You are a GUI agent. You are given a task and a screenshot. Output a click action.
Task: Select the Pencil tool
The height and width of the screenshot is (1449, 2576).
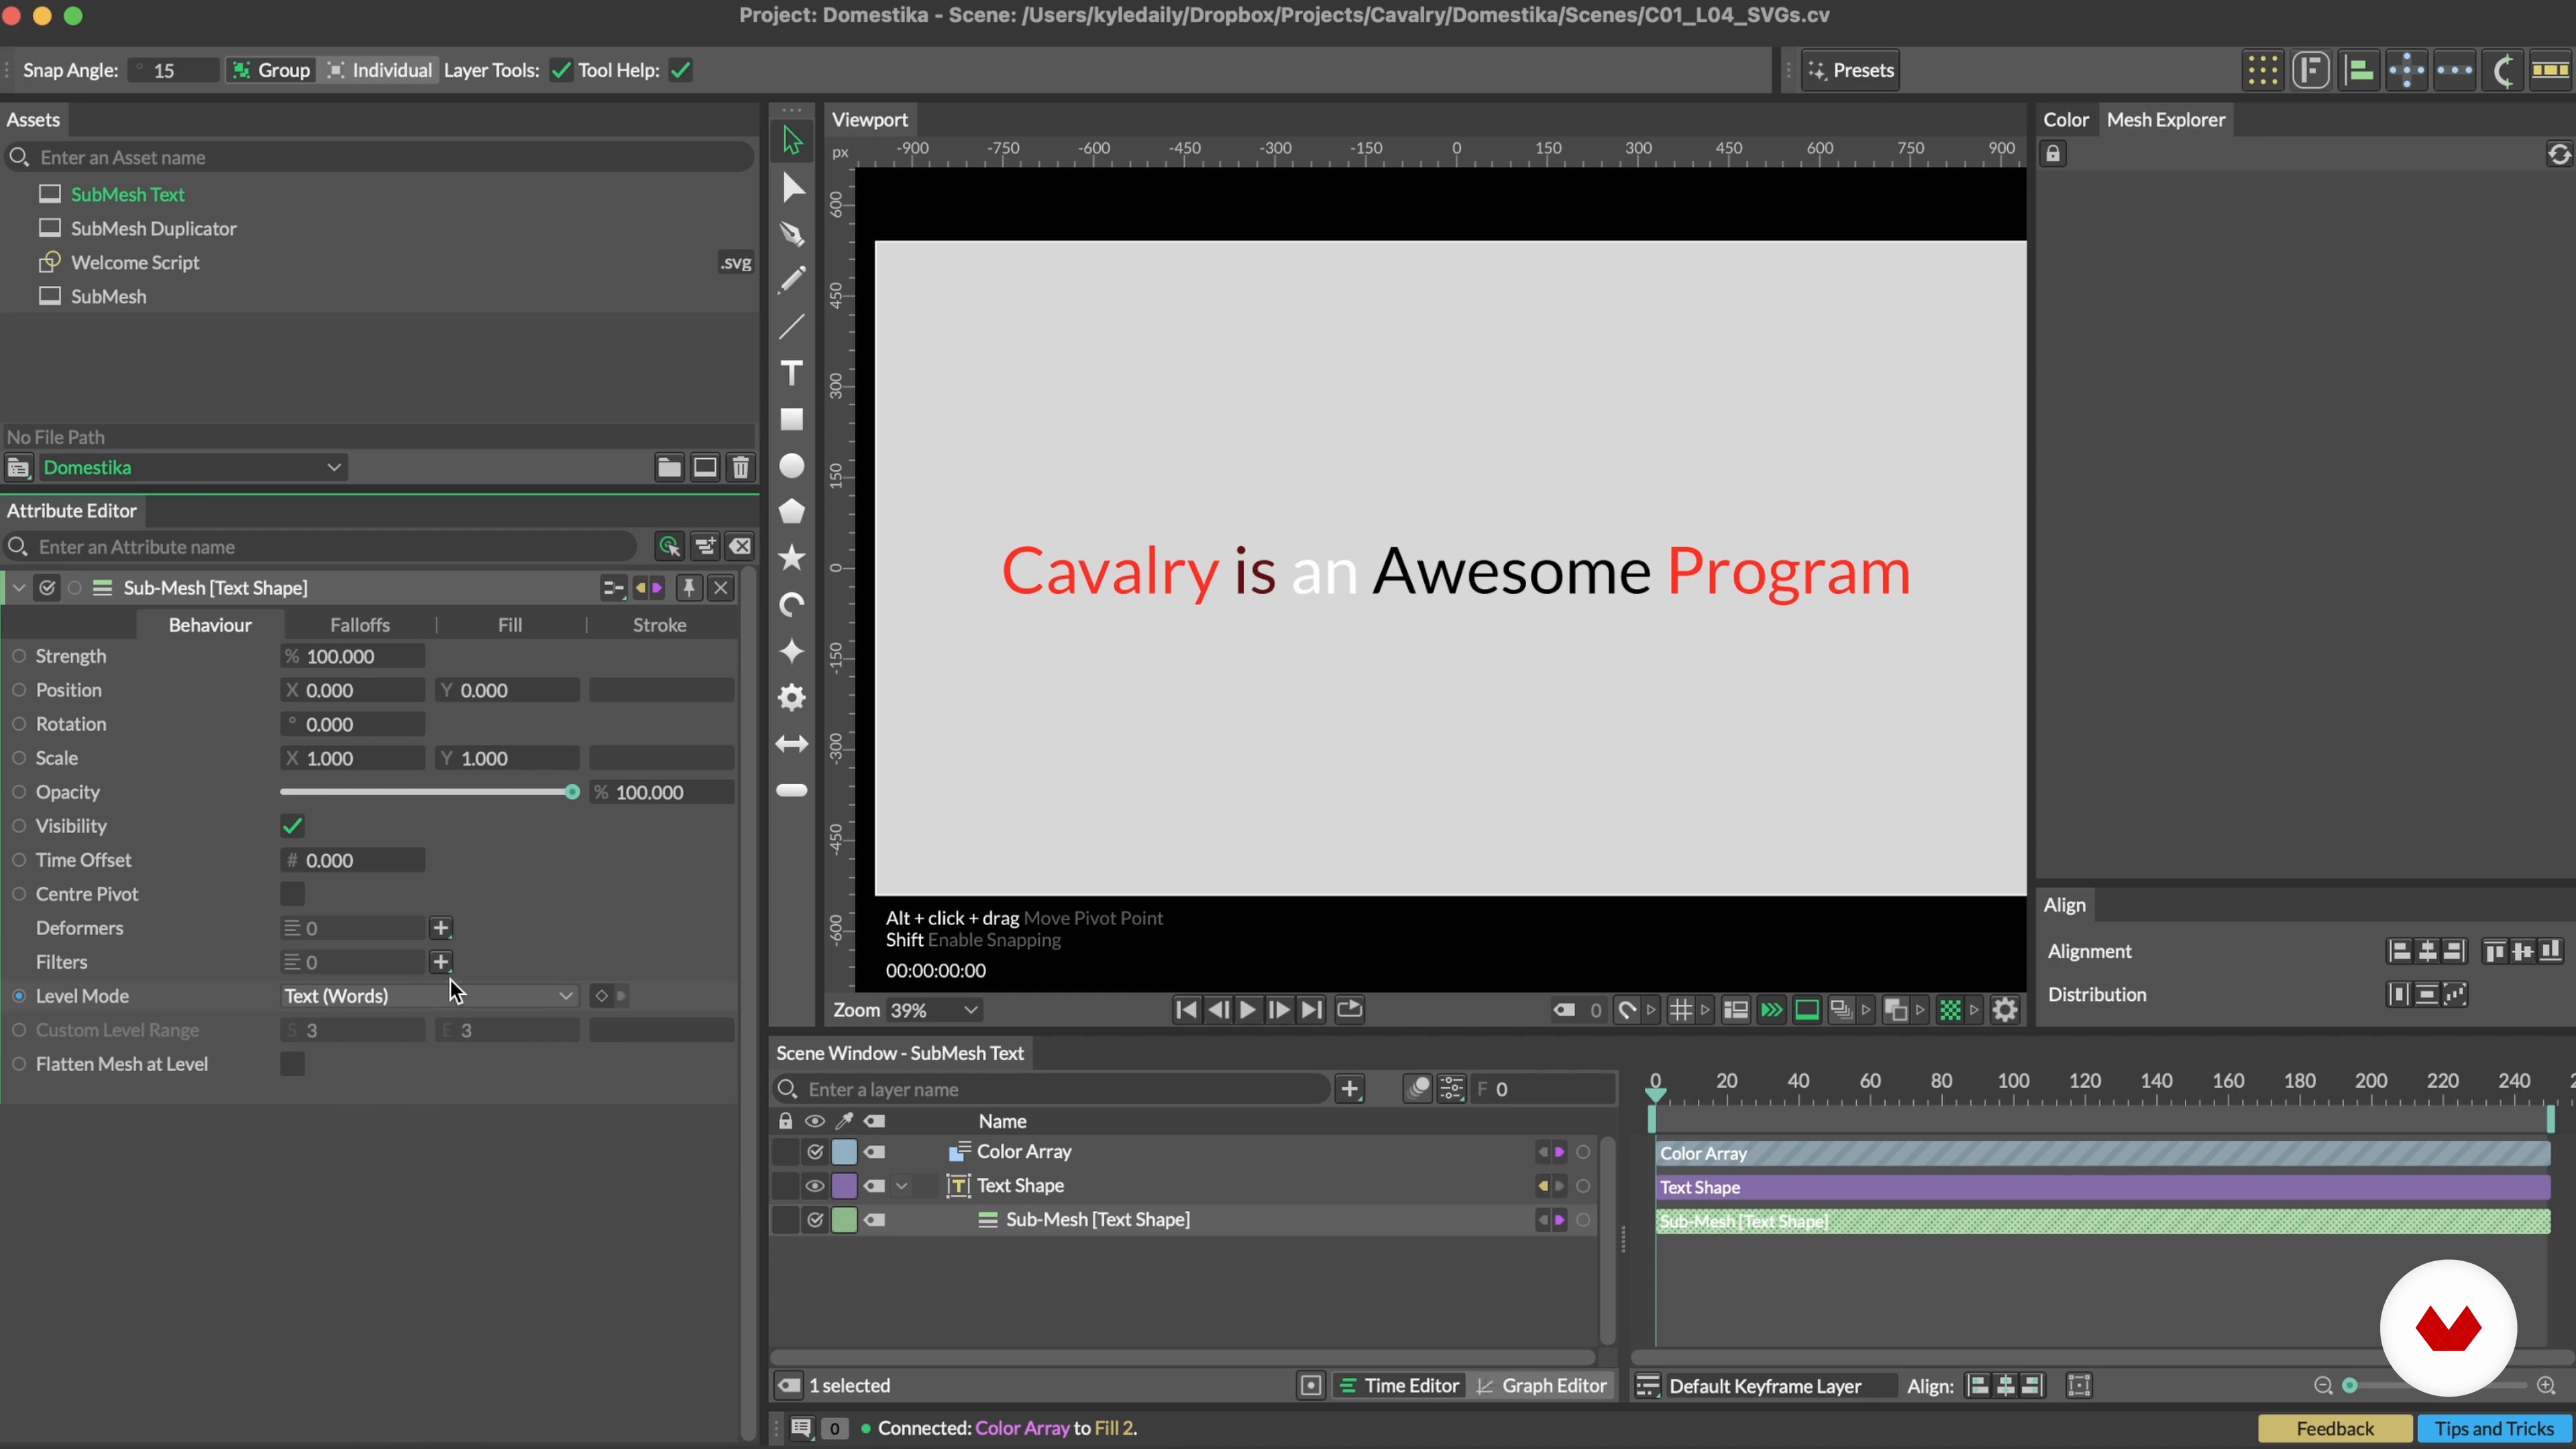(x=792, y=280)
